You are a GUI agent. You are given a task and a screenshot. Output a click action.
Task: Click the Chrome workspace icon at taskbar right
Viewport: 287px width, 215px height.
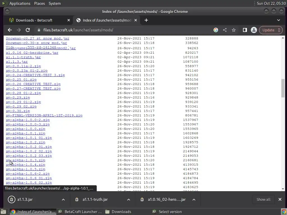[x=284, y=212]
